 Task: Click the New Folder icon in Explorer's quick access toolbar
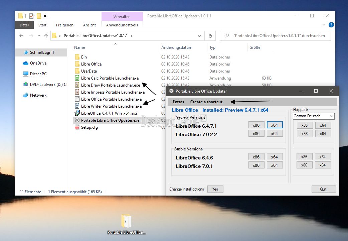tap(39, 16)
